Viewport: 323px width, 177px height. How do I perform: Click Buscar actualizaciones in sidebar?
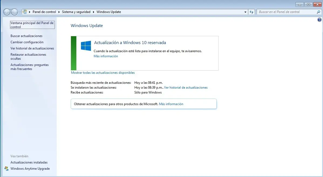[x=26, y=36]
